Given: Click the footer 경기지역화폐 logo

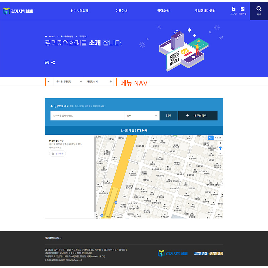Looking at the screenshot, I should pos(173,253).
